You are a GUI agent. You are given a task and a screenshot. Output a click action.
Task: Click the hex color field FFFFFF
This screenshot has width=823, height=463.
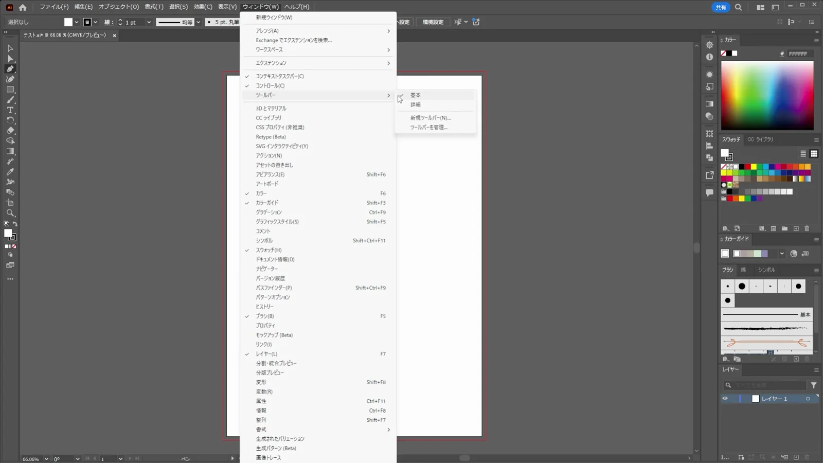coord(799,54)
